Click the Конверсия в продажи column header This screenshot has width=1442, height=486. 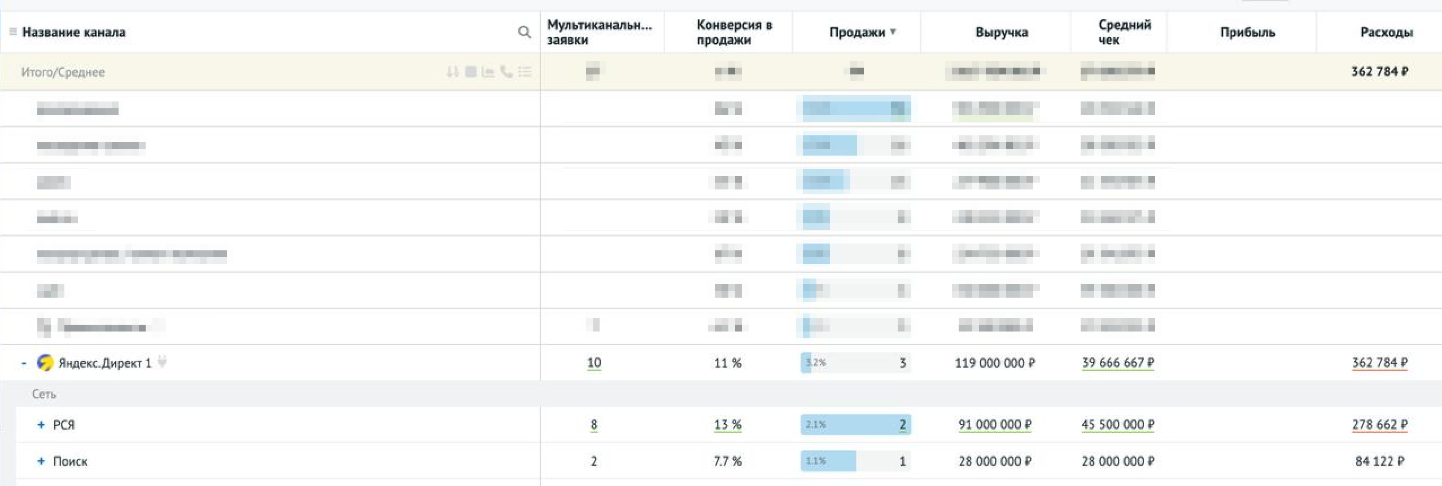click(x=733, y=32)
